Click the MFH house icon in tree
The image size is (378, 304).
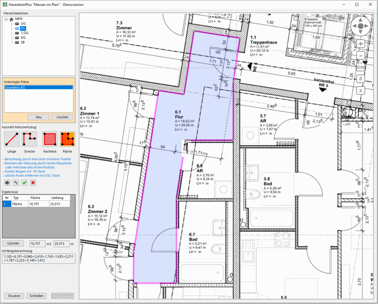coord(11,19)
